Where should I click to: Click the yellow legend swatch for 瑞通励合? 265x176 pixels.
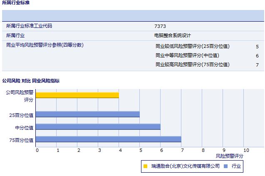[x=145, y=166]
